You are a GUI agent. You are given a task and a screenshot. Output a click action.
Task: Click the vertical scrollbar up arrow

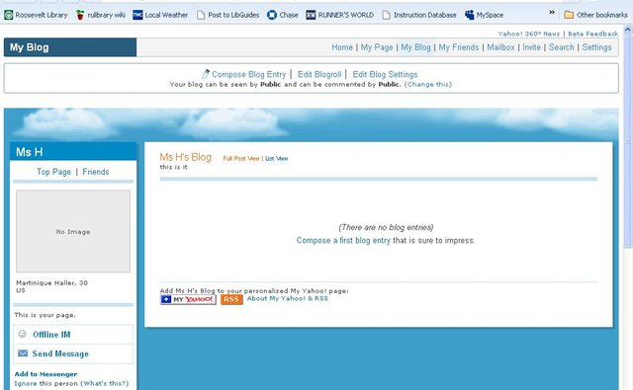point(628,30)
